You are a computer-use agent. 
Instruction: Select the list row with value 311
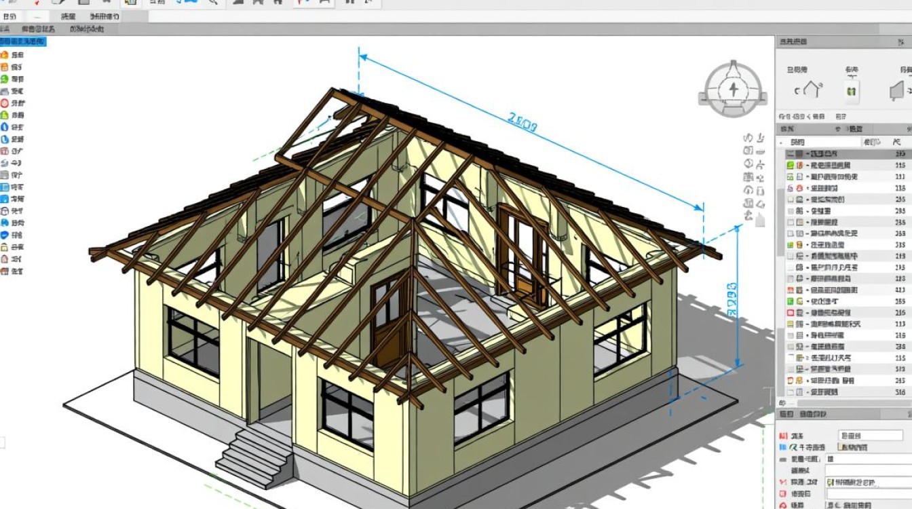[847, 176]
